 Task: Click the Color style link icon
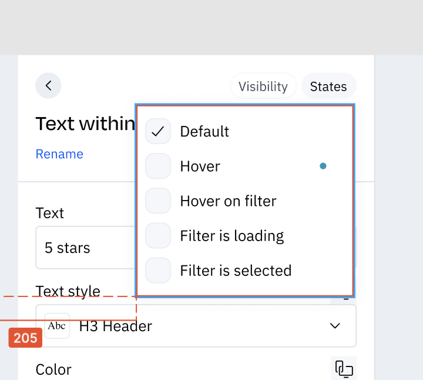pos(344,368)
